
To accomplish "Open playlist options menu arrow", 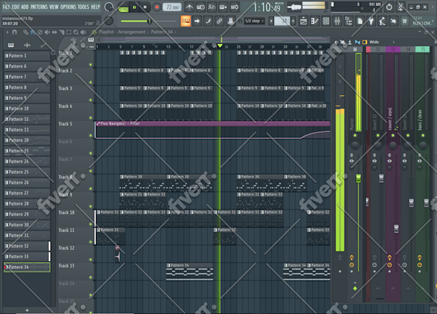I will pyautogui.click(x=8, y=32).
